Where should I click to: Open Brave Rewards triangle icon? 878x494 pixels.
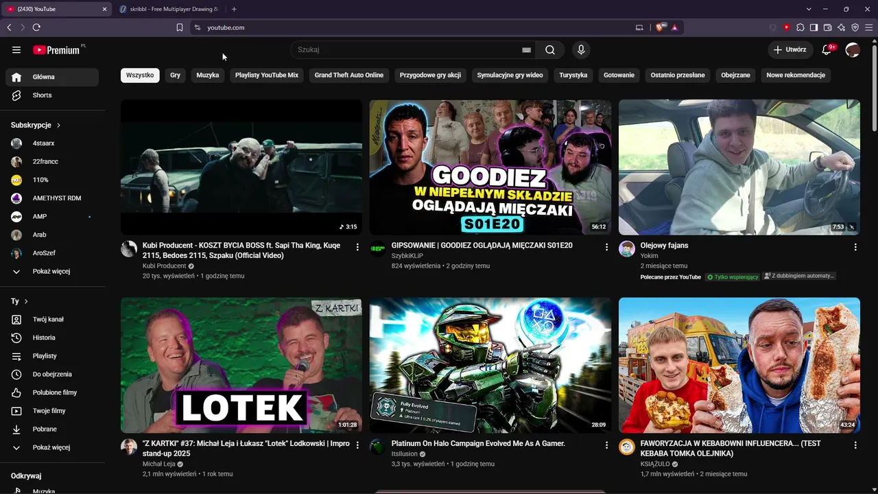pyautogui.click(x=675, y=27)
